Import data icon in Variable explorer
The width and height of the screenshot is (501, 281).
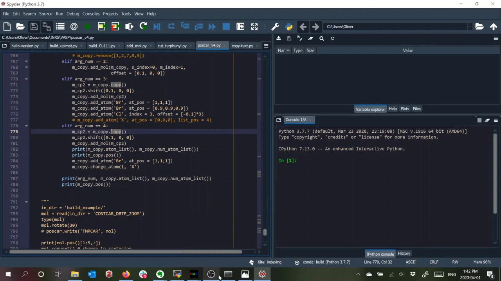point(278,38)
